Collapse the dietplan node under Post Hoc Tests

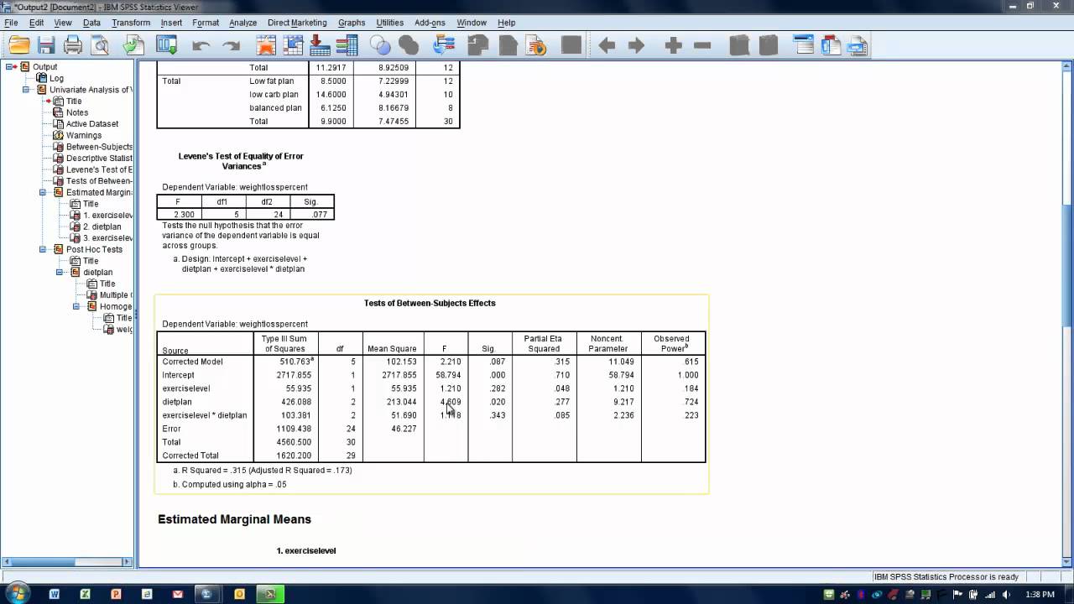60,272
